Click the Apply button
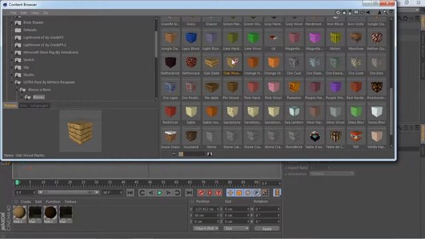Screen dimensions: 425x239 pyautogui.click(x=267, y=228)
